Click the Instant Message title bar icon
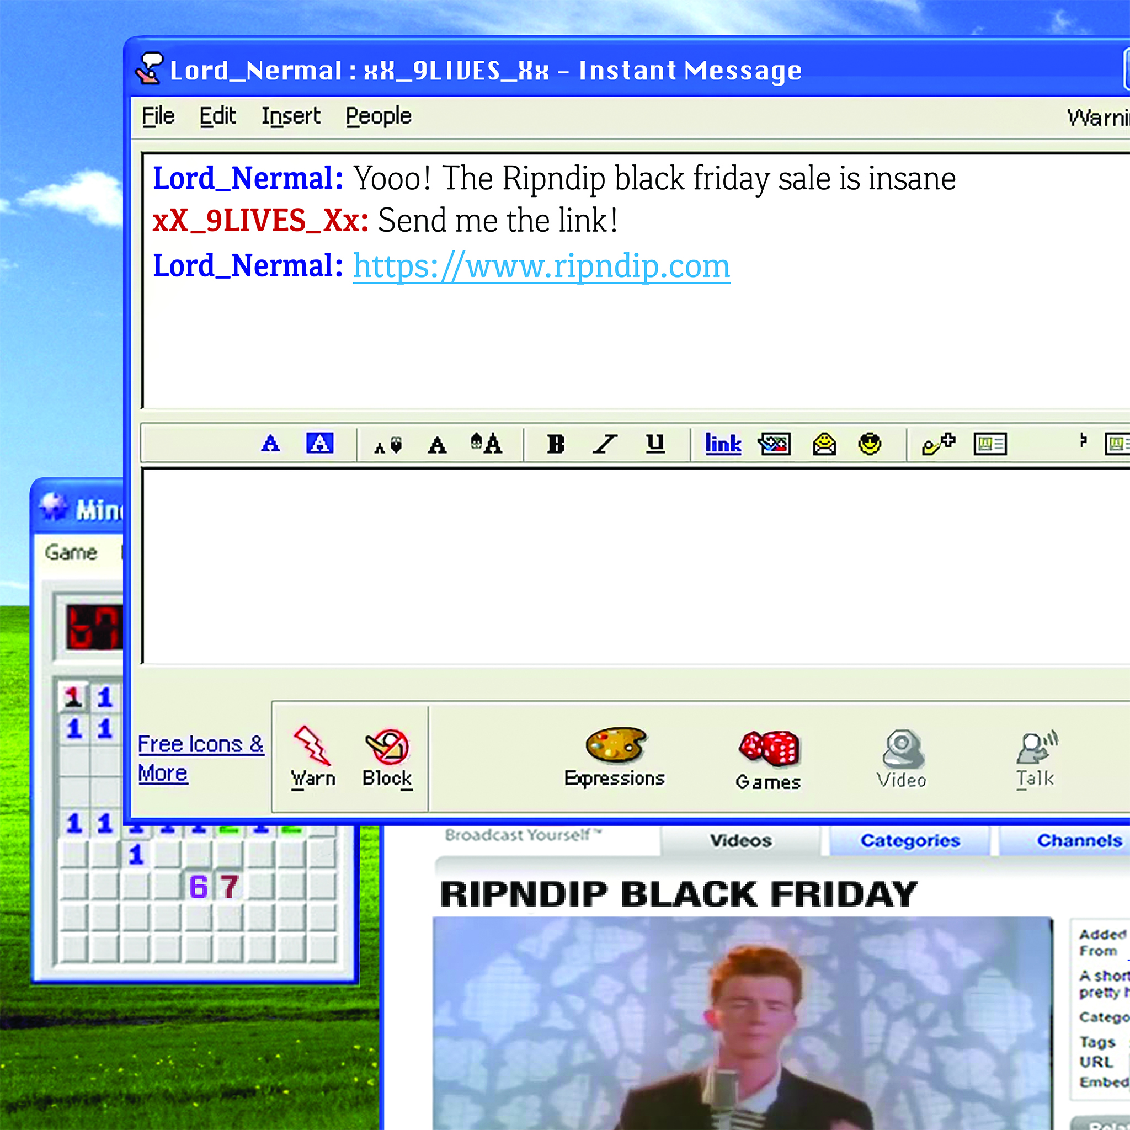The width and height of the screenshot is (1130, 1130). click(x=149, y=68)
